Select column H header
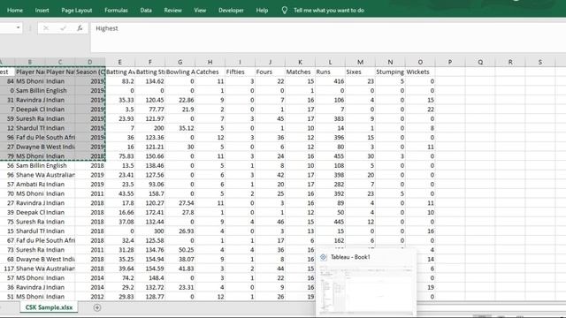This screenshot has height=318, width=566. [210, 62]
